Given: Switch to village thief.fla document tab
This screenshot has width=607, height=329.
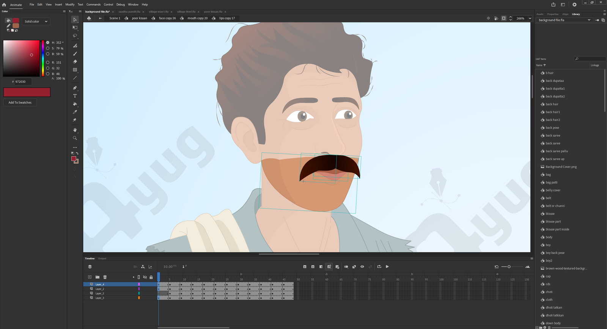Looking at the screenshot, I should [x=186, y=12].
